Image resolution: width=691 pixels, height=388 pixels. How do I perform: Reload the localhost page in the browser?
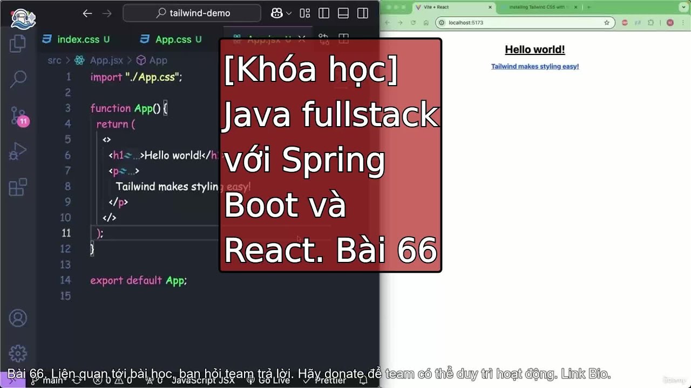pyautogui.click(x=413, y=23)
